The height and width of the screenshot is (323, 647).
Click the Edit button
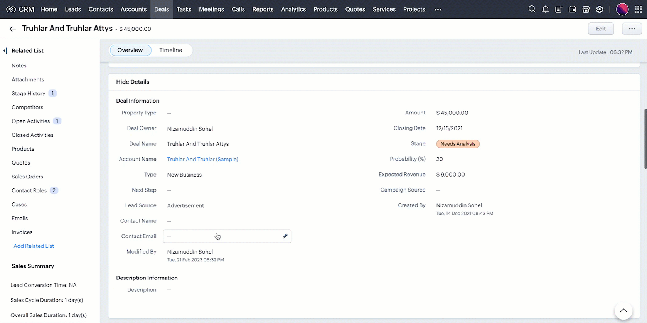click(600, 29)
